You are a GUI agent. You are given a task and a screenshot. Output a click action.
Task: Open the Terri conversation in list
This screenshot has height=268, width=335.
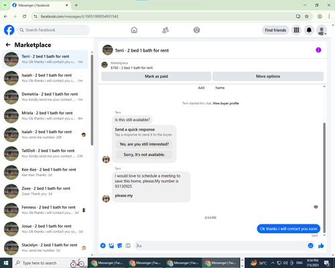[x=45, y=59]
